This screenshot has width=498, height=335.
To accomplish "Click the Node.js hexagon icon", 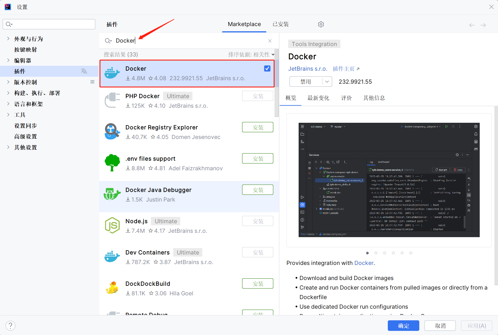I will pos(112,225).
